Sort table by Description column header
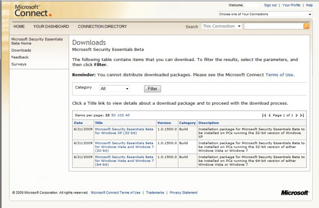The image size is (319, 208). [x=208, y=123]
